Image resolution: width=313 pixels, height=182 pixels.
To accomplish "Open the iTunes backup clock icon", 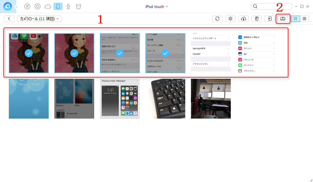I will click(x=38, y=6).
